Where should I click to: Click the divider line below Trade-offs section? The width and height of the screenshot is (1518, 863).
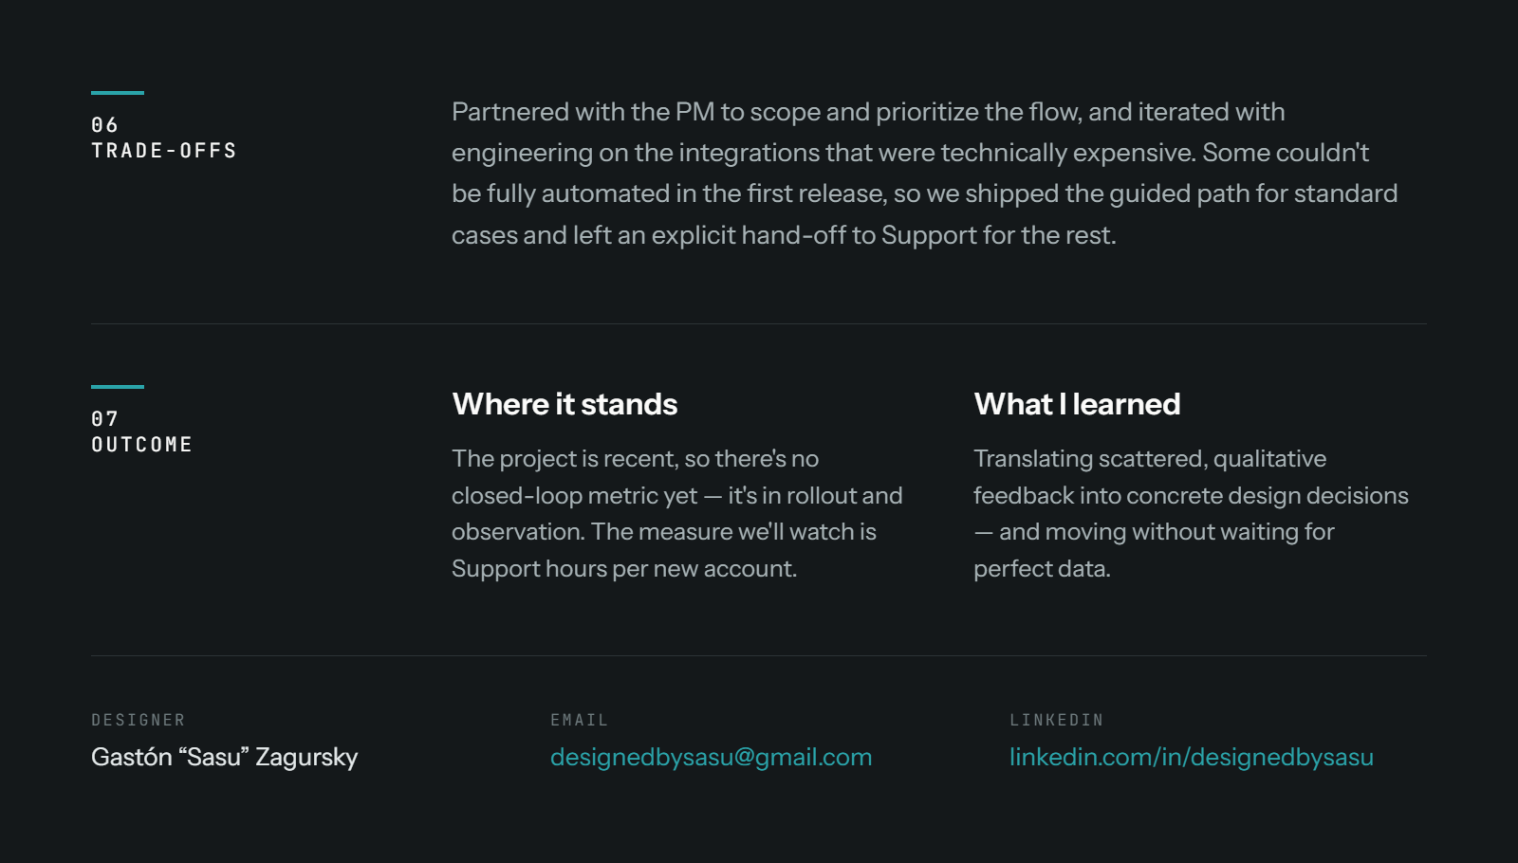[x=759, y=324]
